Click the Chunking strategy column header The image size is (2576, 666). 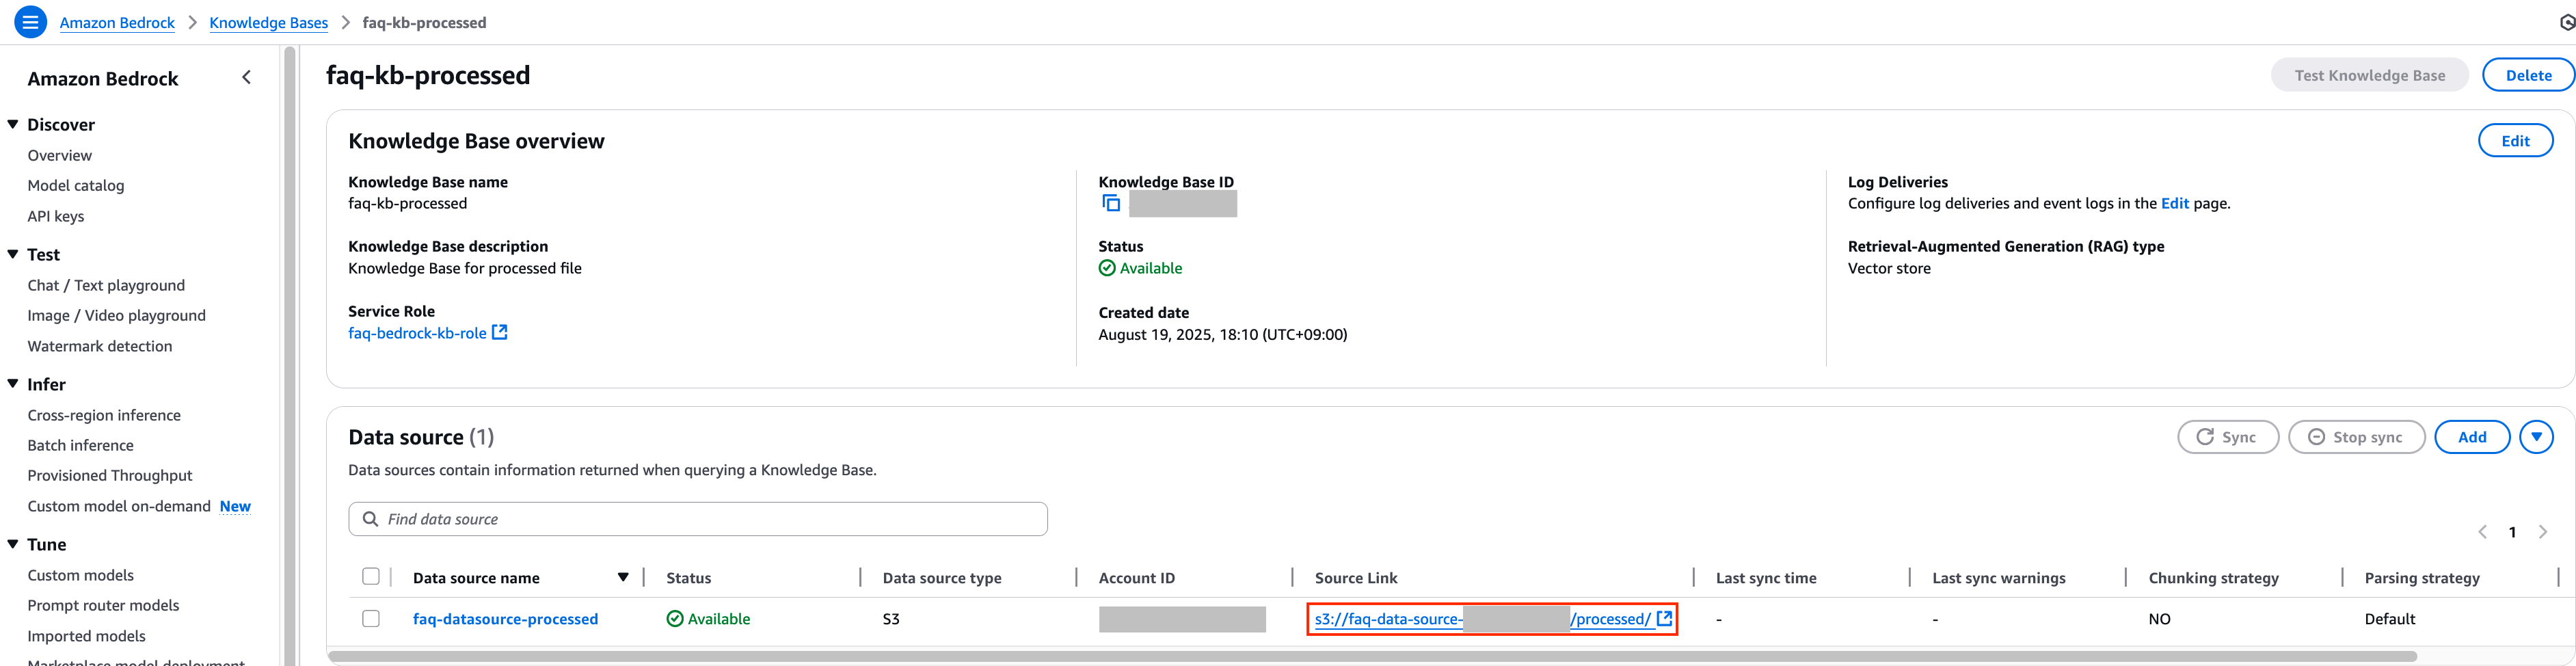[2213, 578]
